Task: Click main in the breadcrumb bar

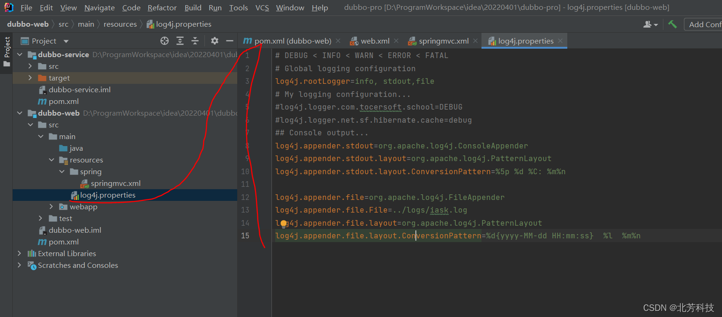Action: [x=86, y=24]
